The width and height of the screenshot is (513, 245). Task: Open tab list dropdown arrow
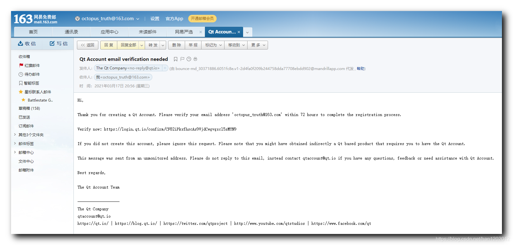tap(248, 32)
